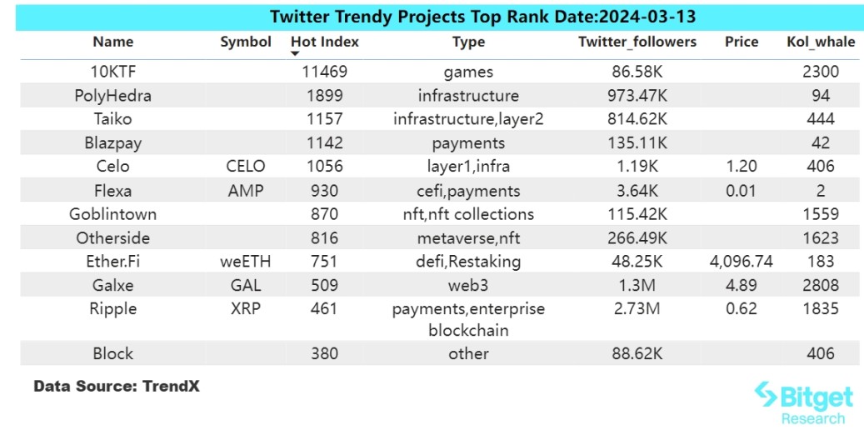864x435 pixels.
Task: Click the sort arrow under Hot Index
Action: tap(295, 54)
